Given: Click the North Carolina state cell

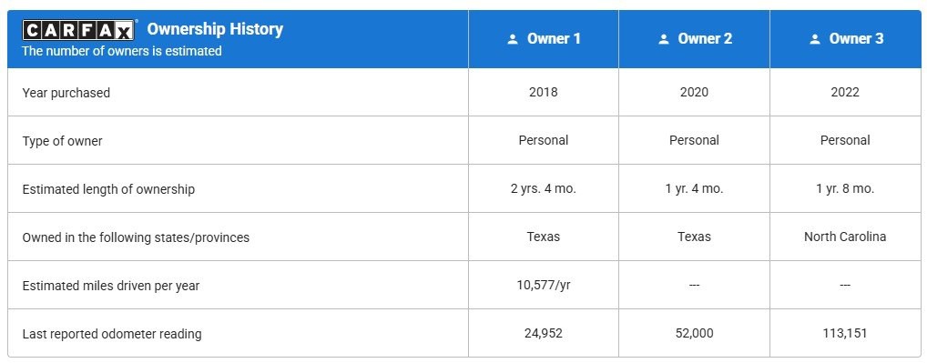Looking at the screenshot, I should 845,237.
